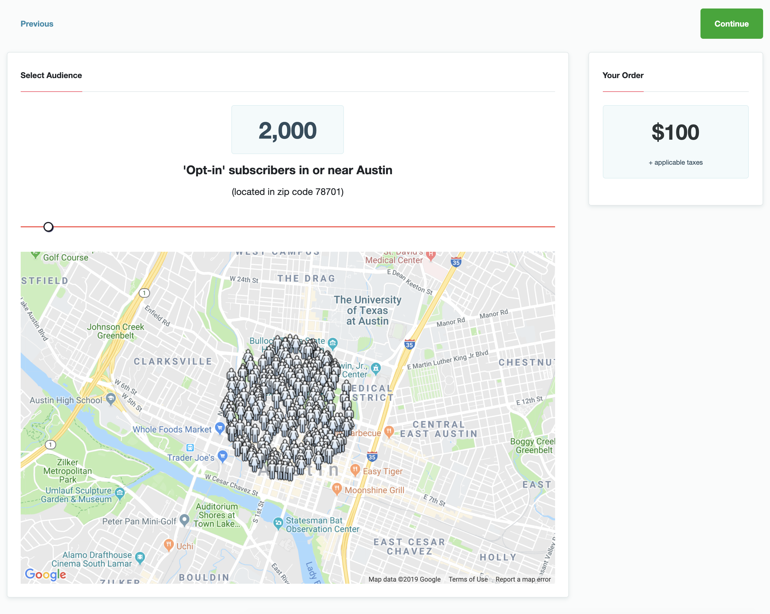770x614 pixels.
Task: Click the Bullock State museum marker icon
Action: coord(333,343)
